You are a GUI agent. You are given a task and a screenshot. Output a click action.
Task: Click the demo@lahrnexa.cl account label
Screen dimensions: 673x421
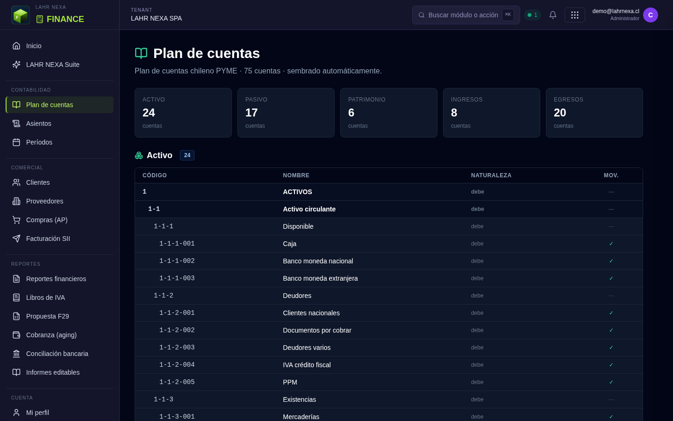pos(616,11)
